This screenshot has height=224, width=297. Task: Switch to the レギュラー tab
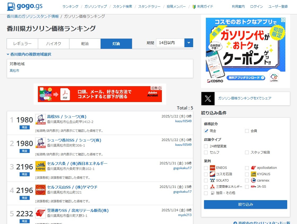point(22,44)
